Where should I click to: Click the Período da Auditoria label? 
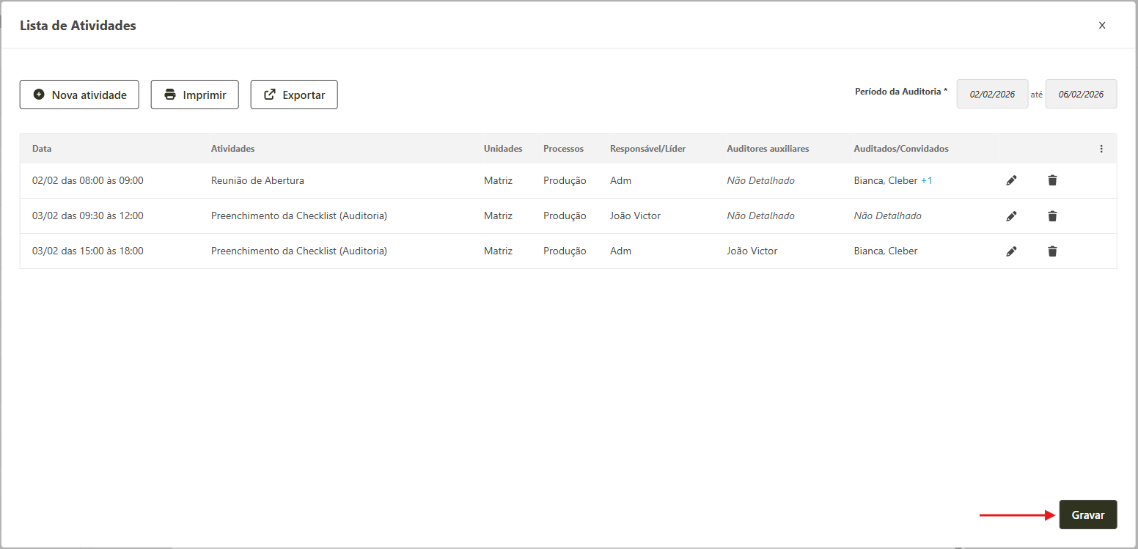pos(901,92)
